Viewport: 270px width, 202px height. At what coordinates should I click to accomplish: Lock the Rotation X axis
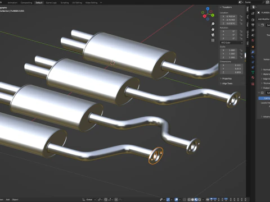(x=241, y=31)
